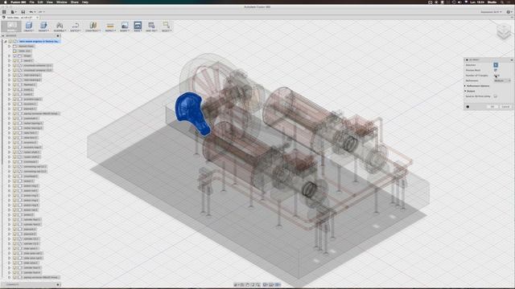Viewport: 515px width, 289px height.
Task: Close the open document tab
Action: [37, 18]
